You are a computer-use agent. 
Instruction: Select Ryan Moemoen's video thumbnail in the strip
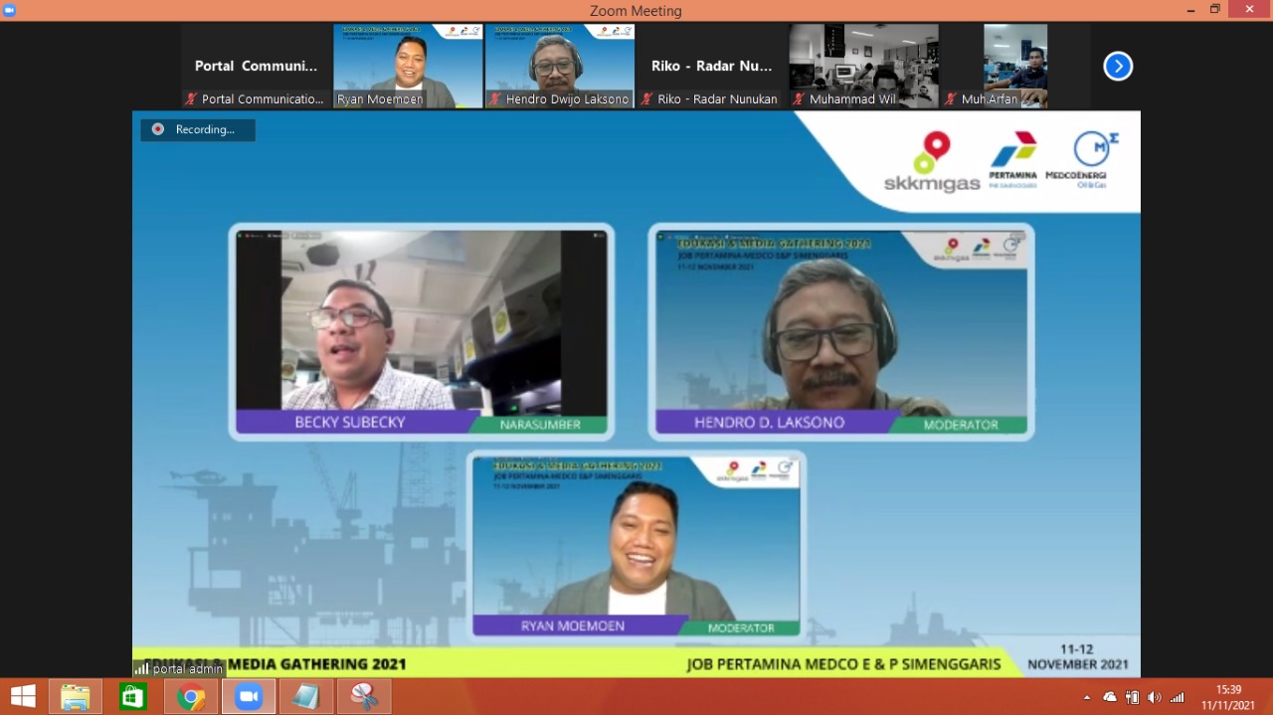(x=408, y=66)
